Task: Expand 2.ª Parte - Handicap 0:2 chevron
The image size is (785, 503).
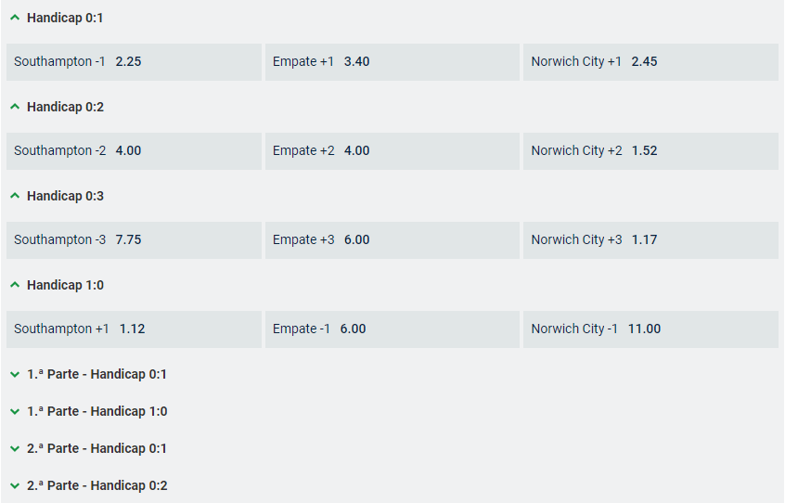Action: coord(15,485)
